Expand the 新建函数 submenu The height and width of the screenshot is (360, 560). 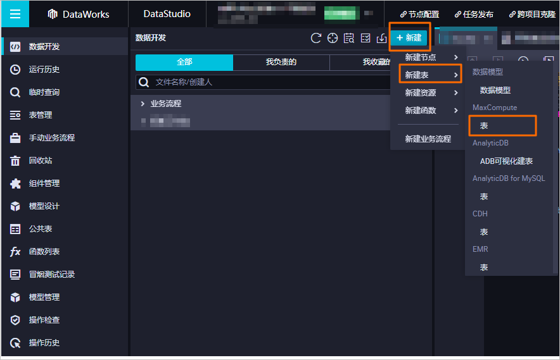[x=431, y=111]
